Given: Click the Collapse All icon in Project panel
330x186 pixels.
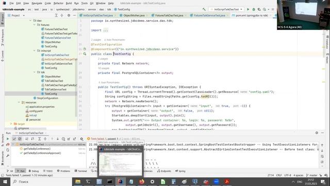Looking at the screenshot, I should click(x=62, y=16).
